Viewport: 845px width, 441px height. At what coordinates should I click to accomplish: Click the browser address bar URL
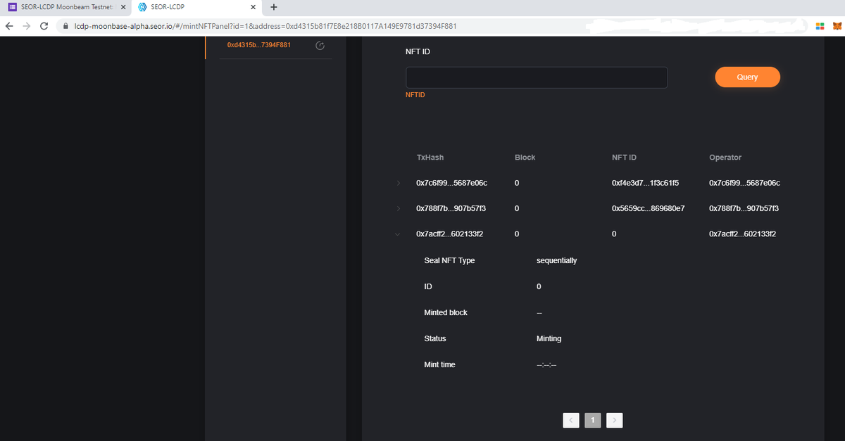pyautogui.click(x=265, y=26)
